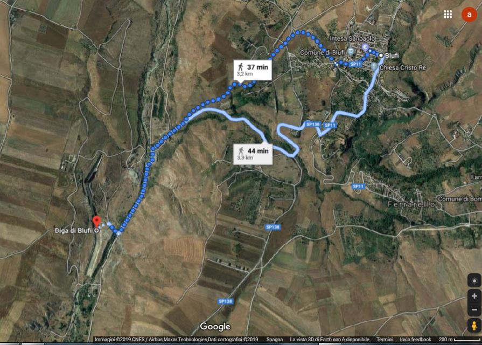Click the Ferrarello locality label

(411, 204)
